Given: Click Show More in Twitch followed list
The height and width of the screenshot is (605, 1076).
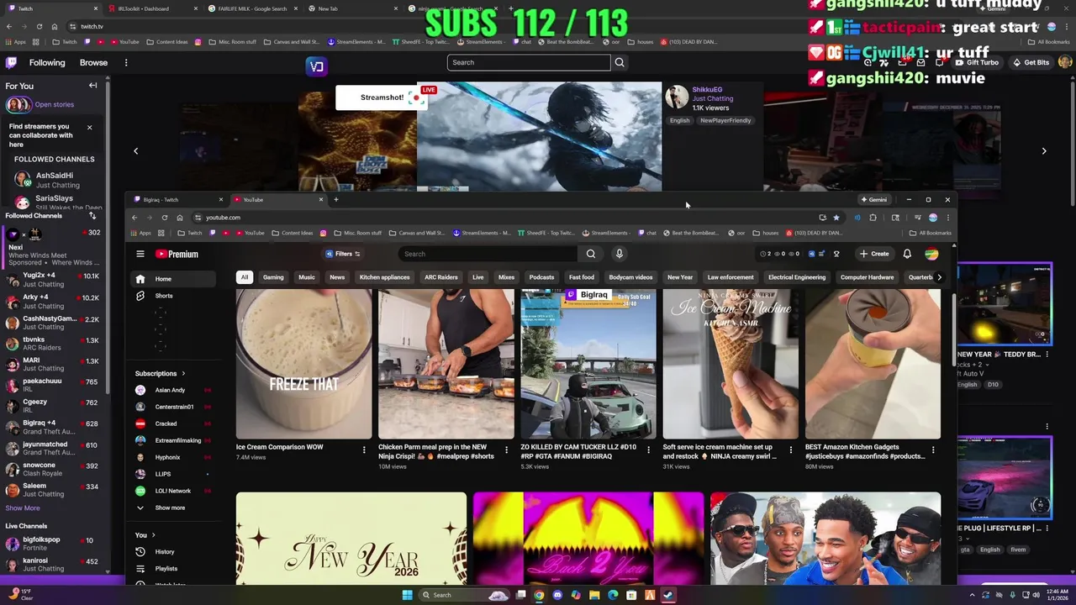Looking at the screenshot, I should coord(23,508).
